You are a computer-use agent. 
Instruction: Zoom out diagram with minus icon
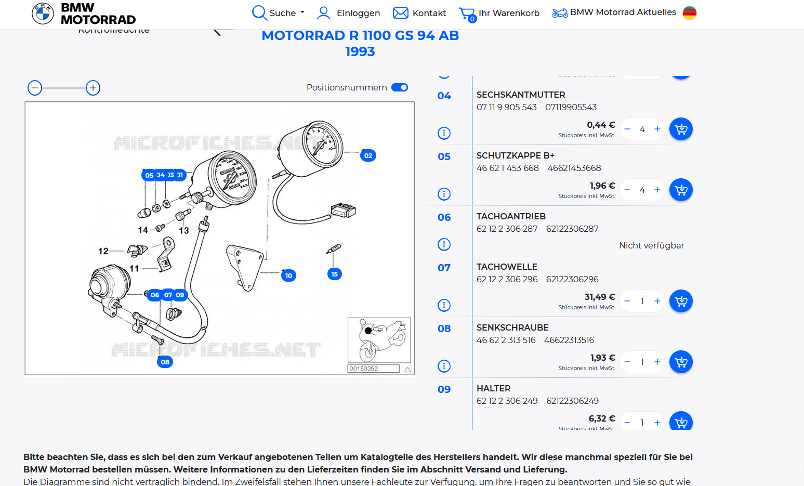[35, 88]
